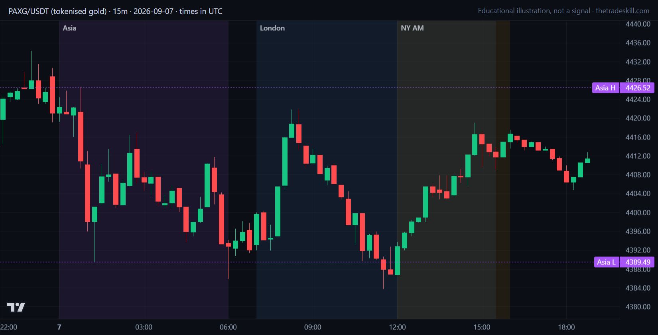
Task: Click the TradingView logo icon
Action: point(16,307)
